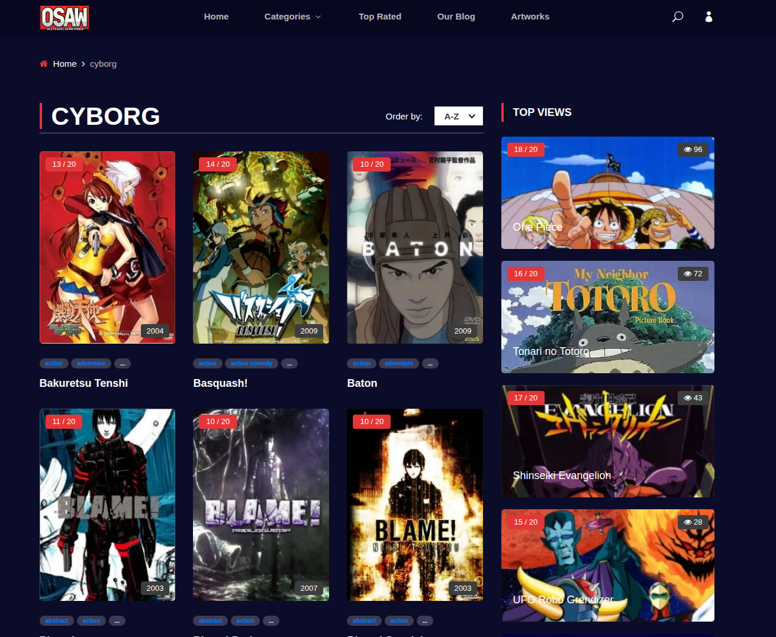The height and width of the screenshot is (637, 776).
Task: Click the 28 views eye badge on Grendizer
Action: (x=693, y=522)
